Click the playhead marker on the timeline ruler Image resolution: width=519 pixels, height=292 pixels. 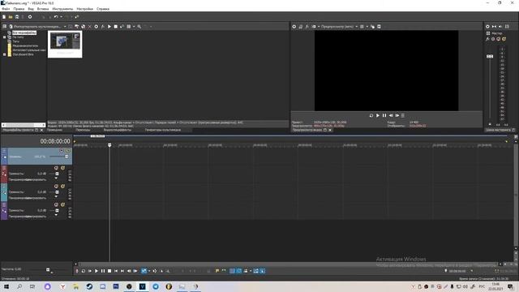coord(109,145)
